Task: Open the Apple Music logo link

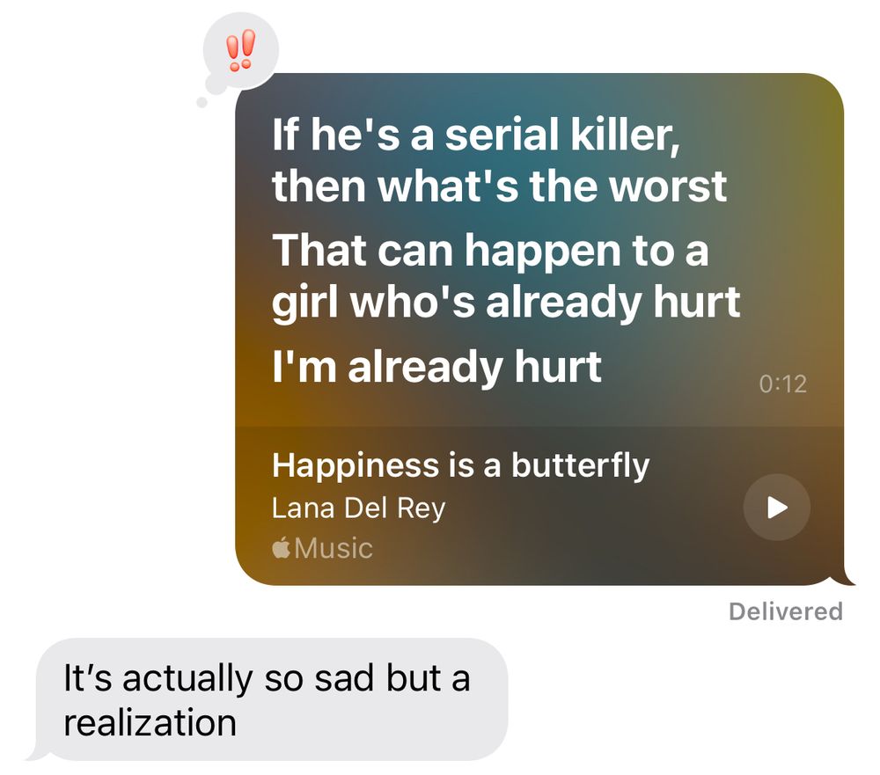Action: (x=322, y=548)
